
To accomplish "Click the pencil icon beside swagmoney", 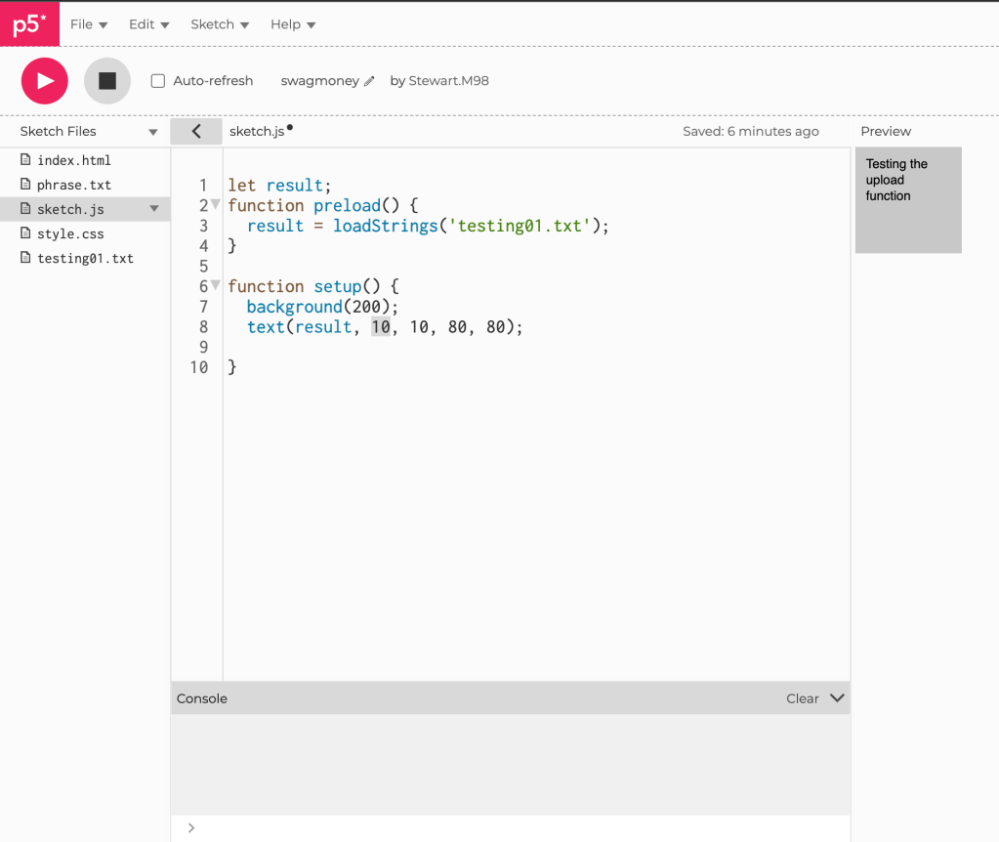I will (369, 82).
